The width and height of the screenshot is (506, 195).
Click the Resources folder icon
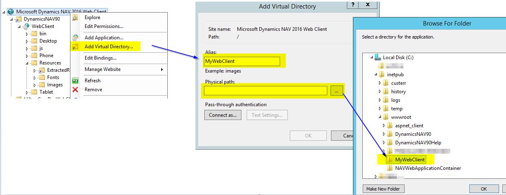coord(34,63)
